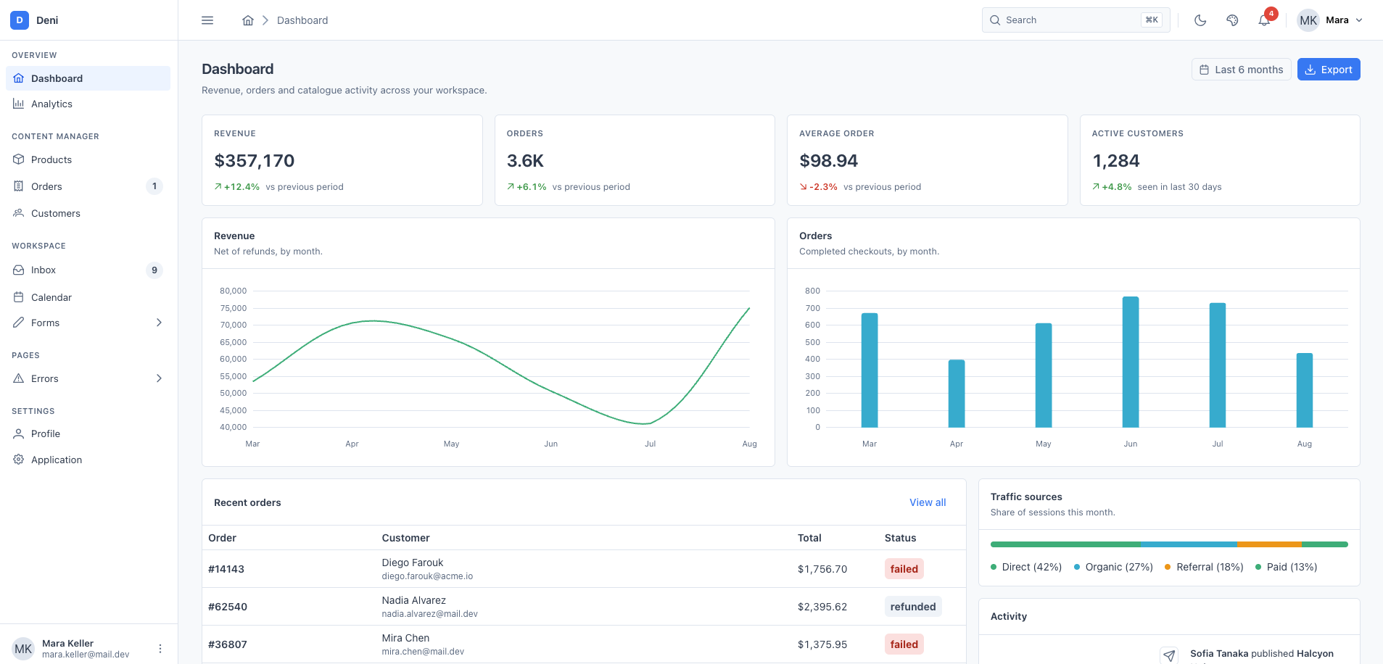The height and width of the screenshot is (664, 1383).
Task: Expand the Errors submenu chevron
Action: pos(159,378)
